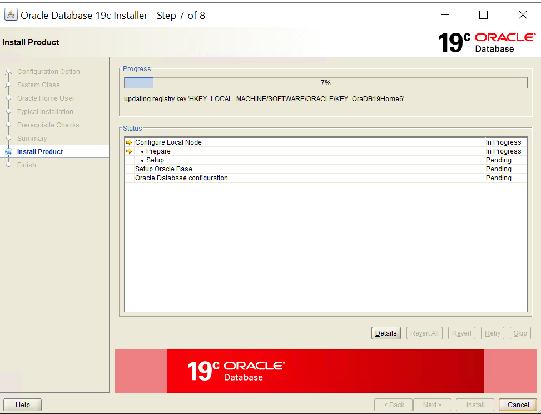Click the arrow icon beside Prepare row
The width and height of the screenshot is (541, 414).
pos(129,151)
